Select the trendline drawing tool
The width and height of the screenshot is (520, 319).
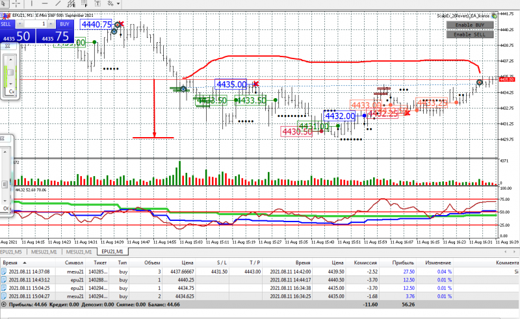point(58,4)
